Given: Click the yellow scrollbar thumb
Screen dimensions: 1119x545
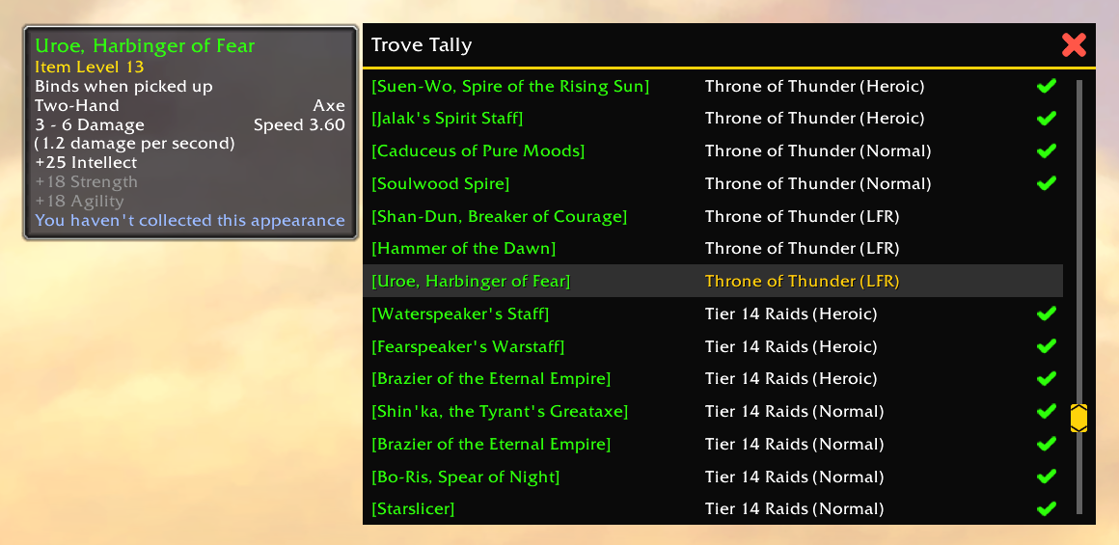Looking at the screenshot, I should tap(1078, 418).
